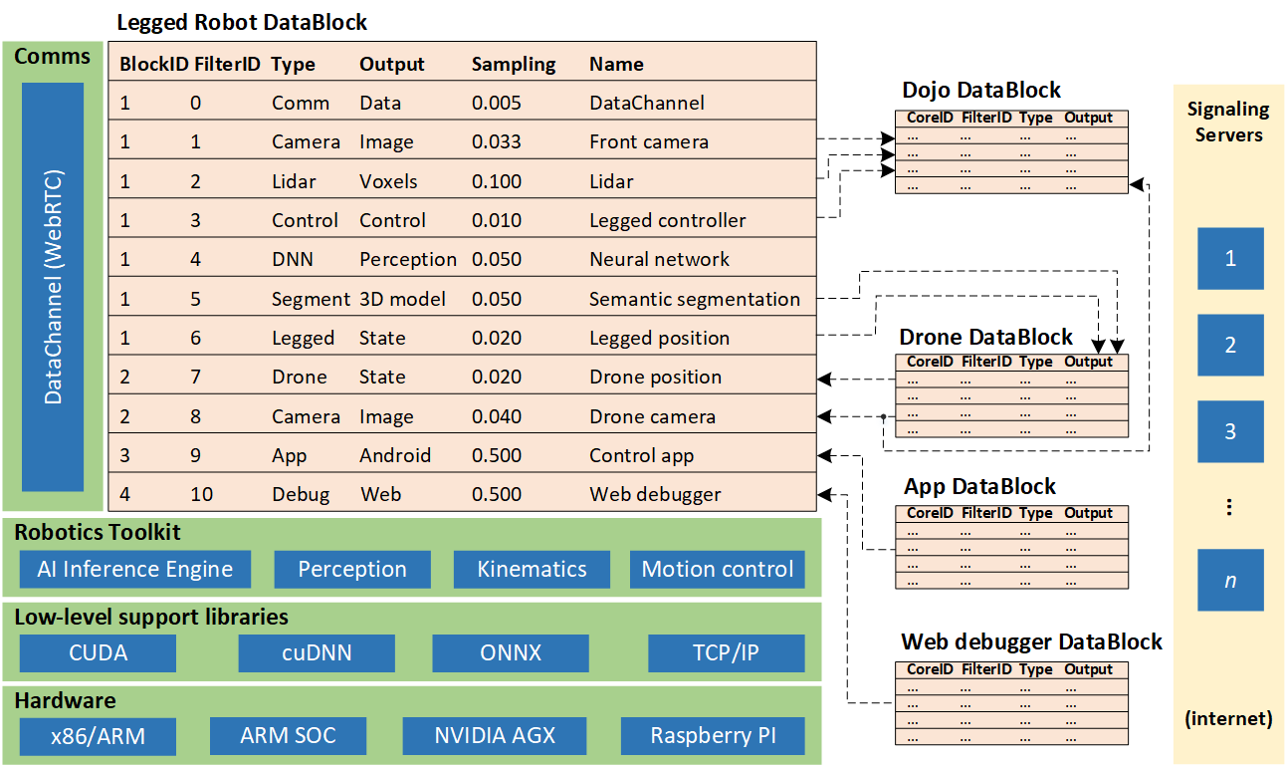
Task: Click the Kinematics block
Action: coord(532,570)
